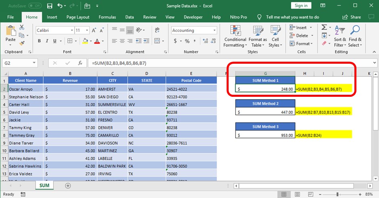Click the Insert Function fx icon
This screenshot has width=379, height=198.
80,63
